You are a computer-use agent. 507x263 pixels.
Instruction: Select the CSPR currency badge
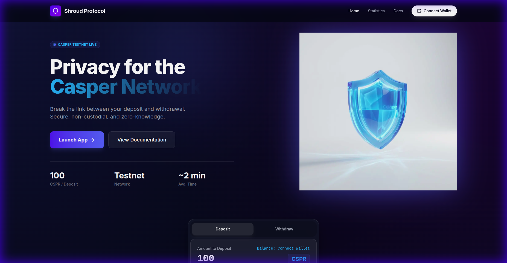(x=299, y=259)
